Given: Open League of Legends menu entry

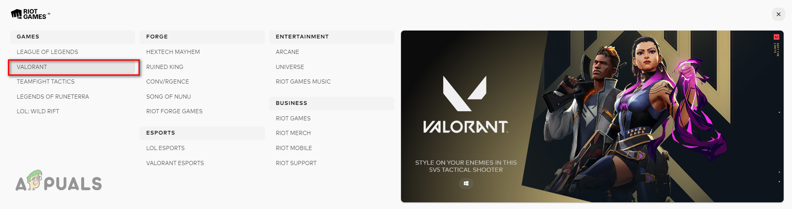Looking at the screenshot, I should click(47, 52).
